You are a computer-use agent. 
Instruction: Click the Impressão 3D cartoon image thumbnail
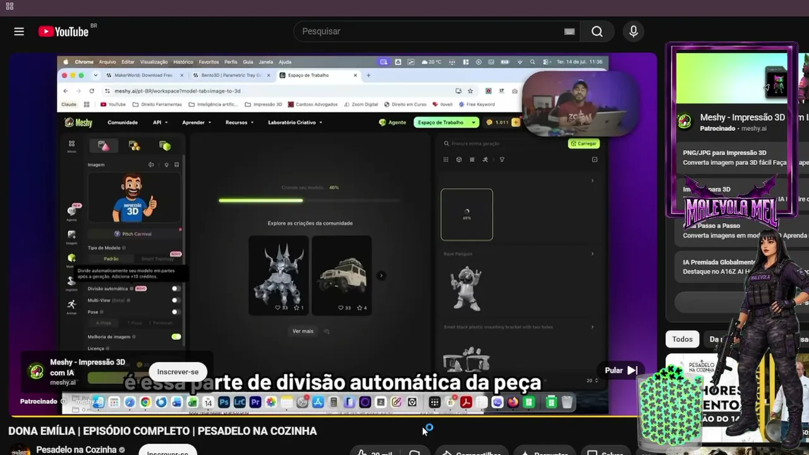pyautogui.click(x=134, y=197)
